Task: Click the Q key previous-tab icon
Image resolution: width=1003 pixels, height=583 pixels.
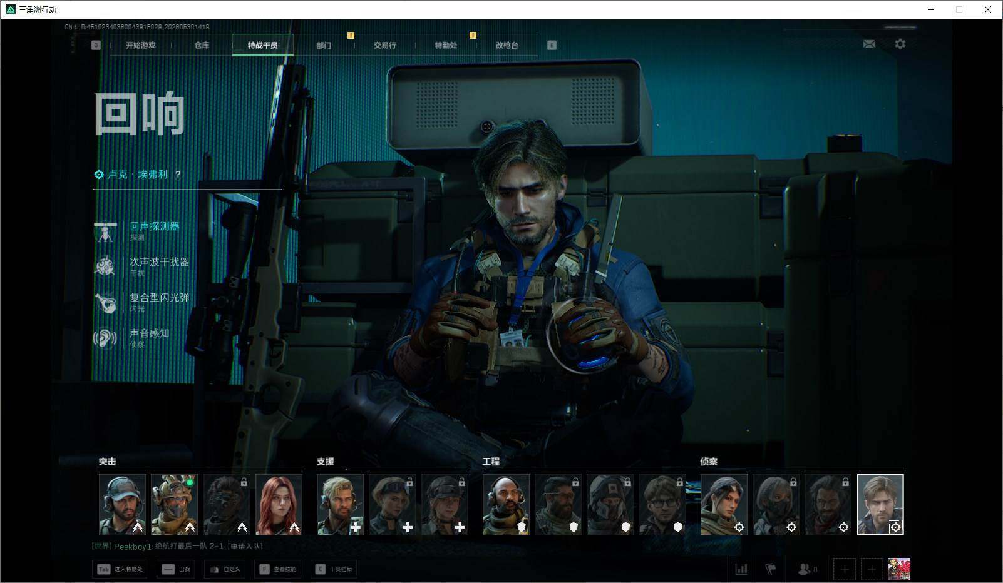Action: tap(96, 45)
